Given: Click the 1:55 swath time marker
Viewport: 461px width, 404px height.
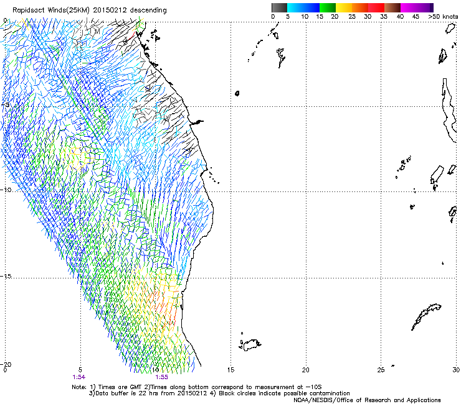Looking at the screenshot, I should [161, 377].
